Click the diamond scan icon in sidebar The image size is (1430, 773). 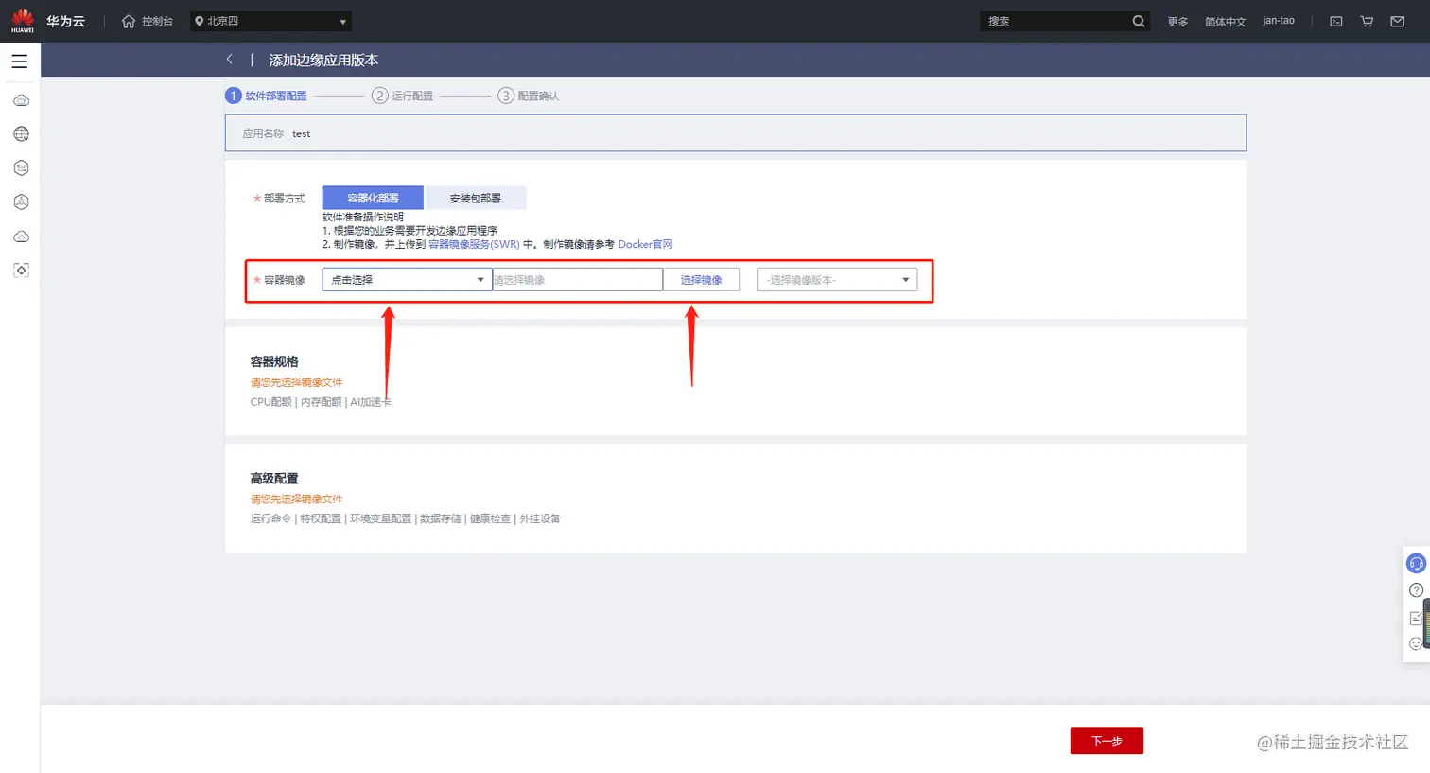tap(21, 271)
